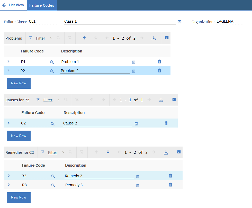
Task: Delete the Remedy 3 row
Action: [x=170, y=185]
